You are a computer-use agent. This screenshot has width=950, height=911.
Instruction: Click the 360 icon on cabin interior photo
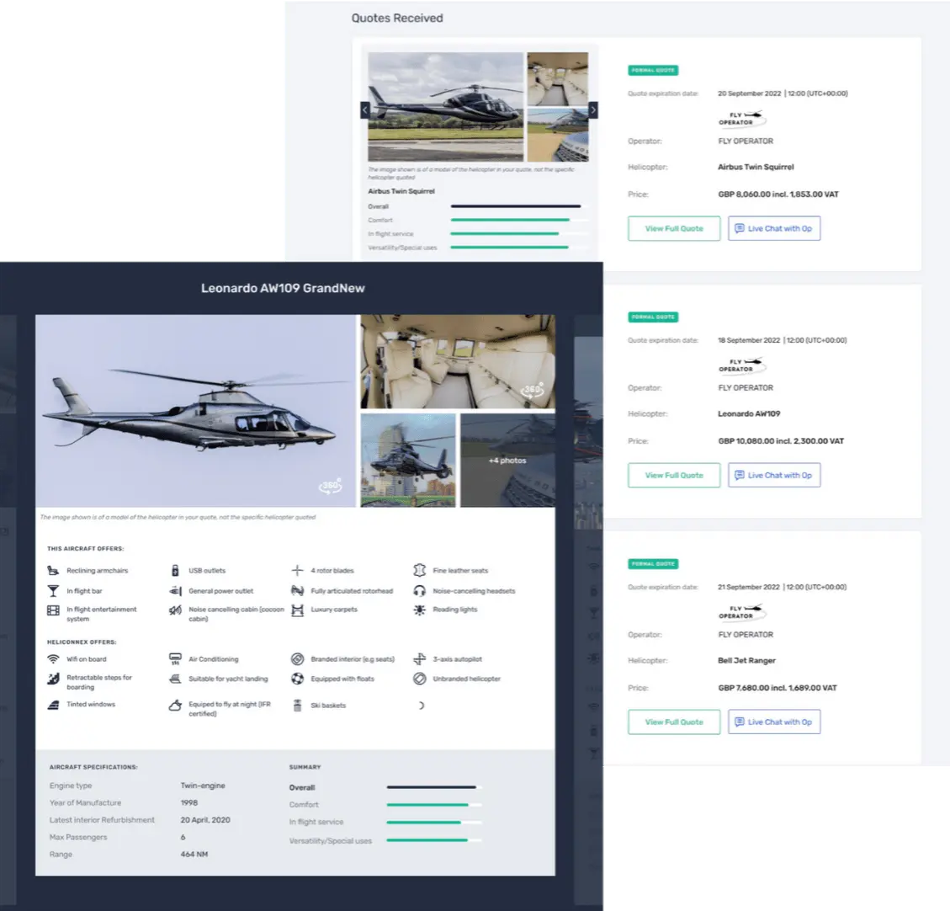[x=532, y=389]
